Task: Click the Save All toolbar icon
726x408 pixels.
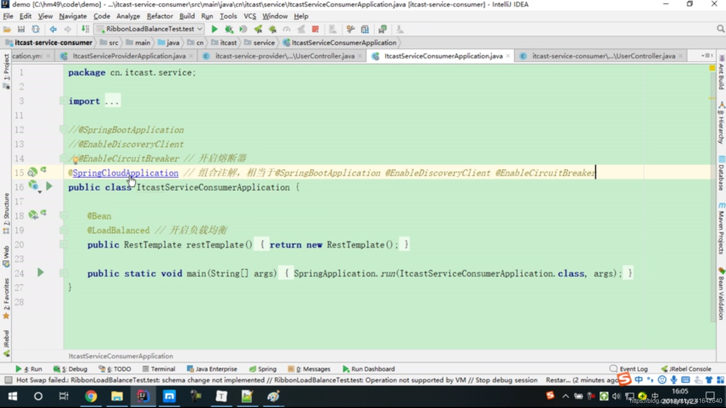Action: 21,29
